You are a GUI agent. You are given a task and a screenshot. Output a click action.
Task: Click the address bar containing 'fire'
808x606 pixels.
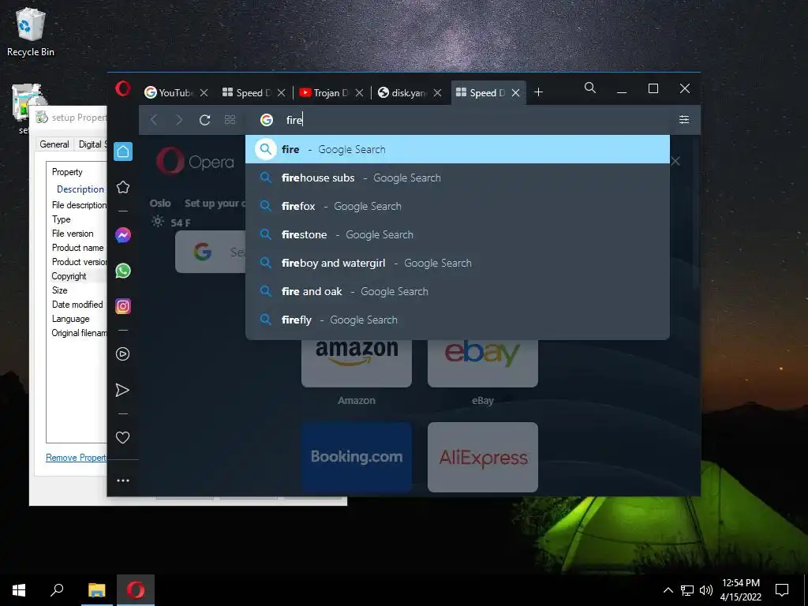pos(458,120)
